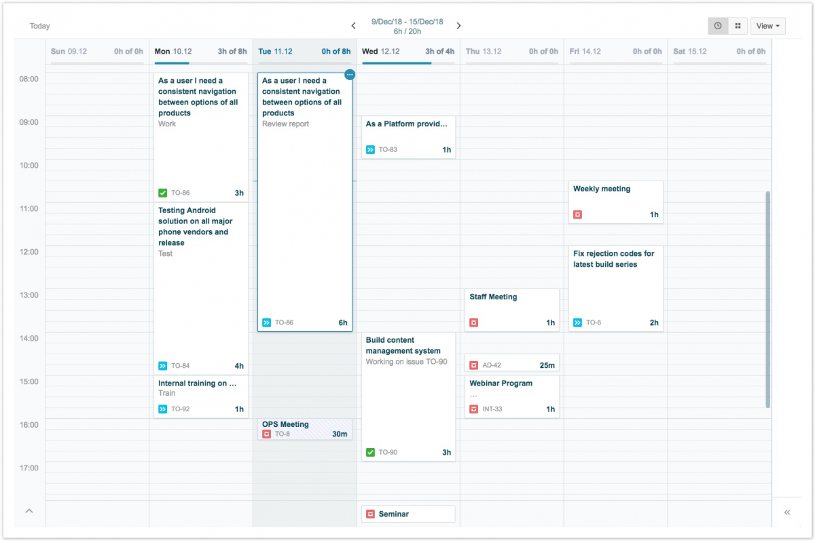Click the green check icon for TO-90
The height and width of the screenshot is (541, 815).
370,452
